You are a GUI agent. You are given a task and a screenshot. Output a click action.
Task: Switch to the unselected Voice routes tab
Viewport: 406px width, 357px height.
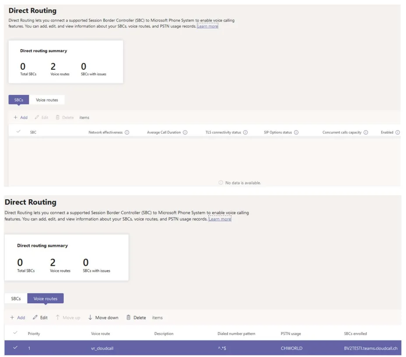click(x=47, y=100)
